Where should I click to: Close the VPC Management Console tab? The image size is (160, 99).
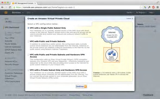point(35,3)
